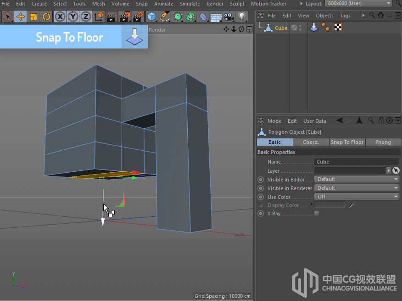Select the spline Pen tool
The width and height of the screenshot is (402, 301).
click(x=165, y=17)
